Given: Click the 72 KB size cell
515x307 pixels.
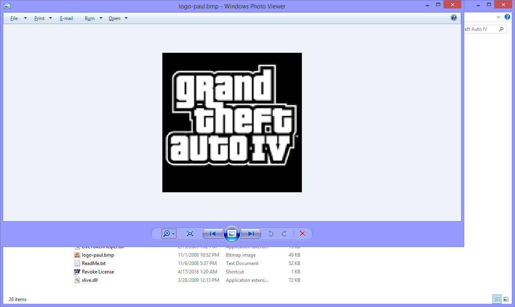Looking at the screenshot, I should click(295, 280).
